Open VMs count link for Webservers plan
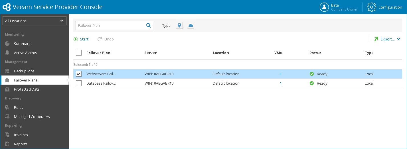 [x=281, y=74]
